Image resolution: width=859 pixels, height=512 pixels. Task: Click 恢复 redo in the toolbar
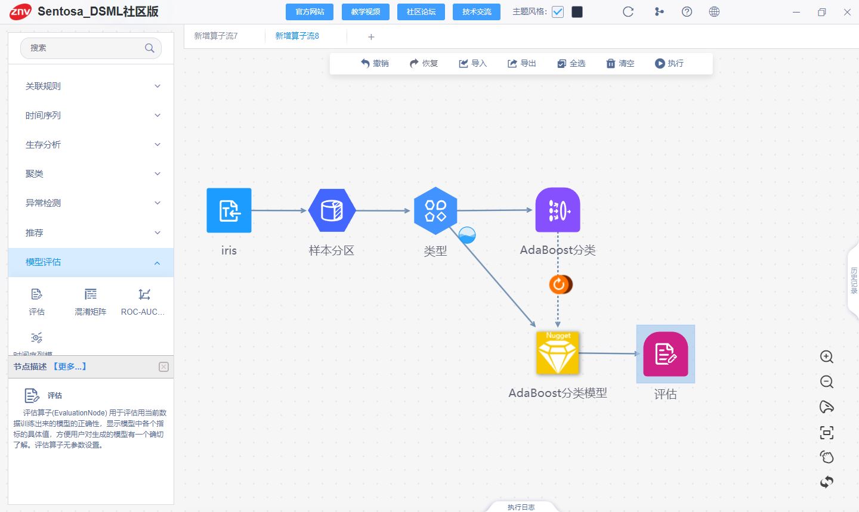pos(424,63)
